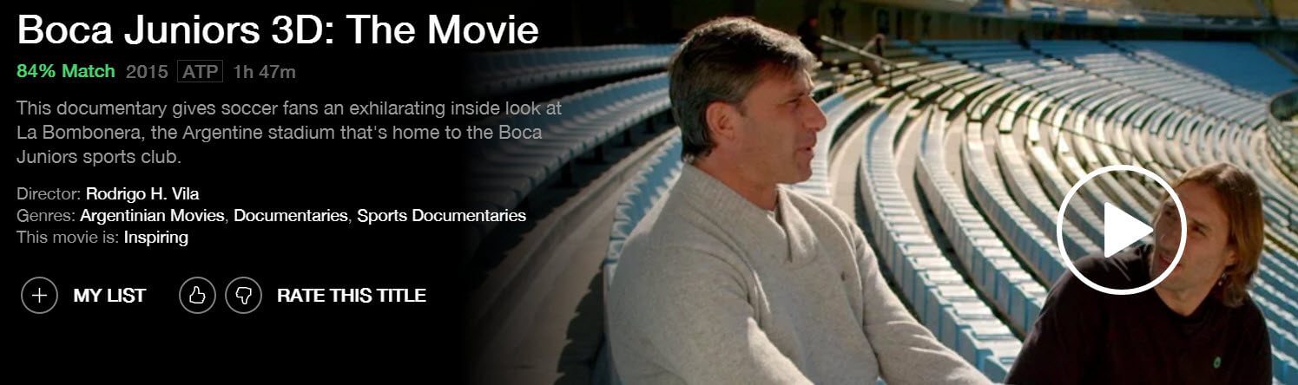Browse the Argentinian Movies genre
This screenshot has width=1298, height=385.
154,215
